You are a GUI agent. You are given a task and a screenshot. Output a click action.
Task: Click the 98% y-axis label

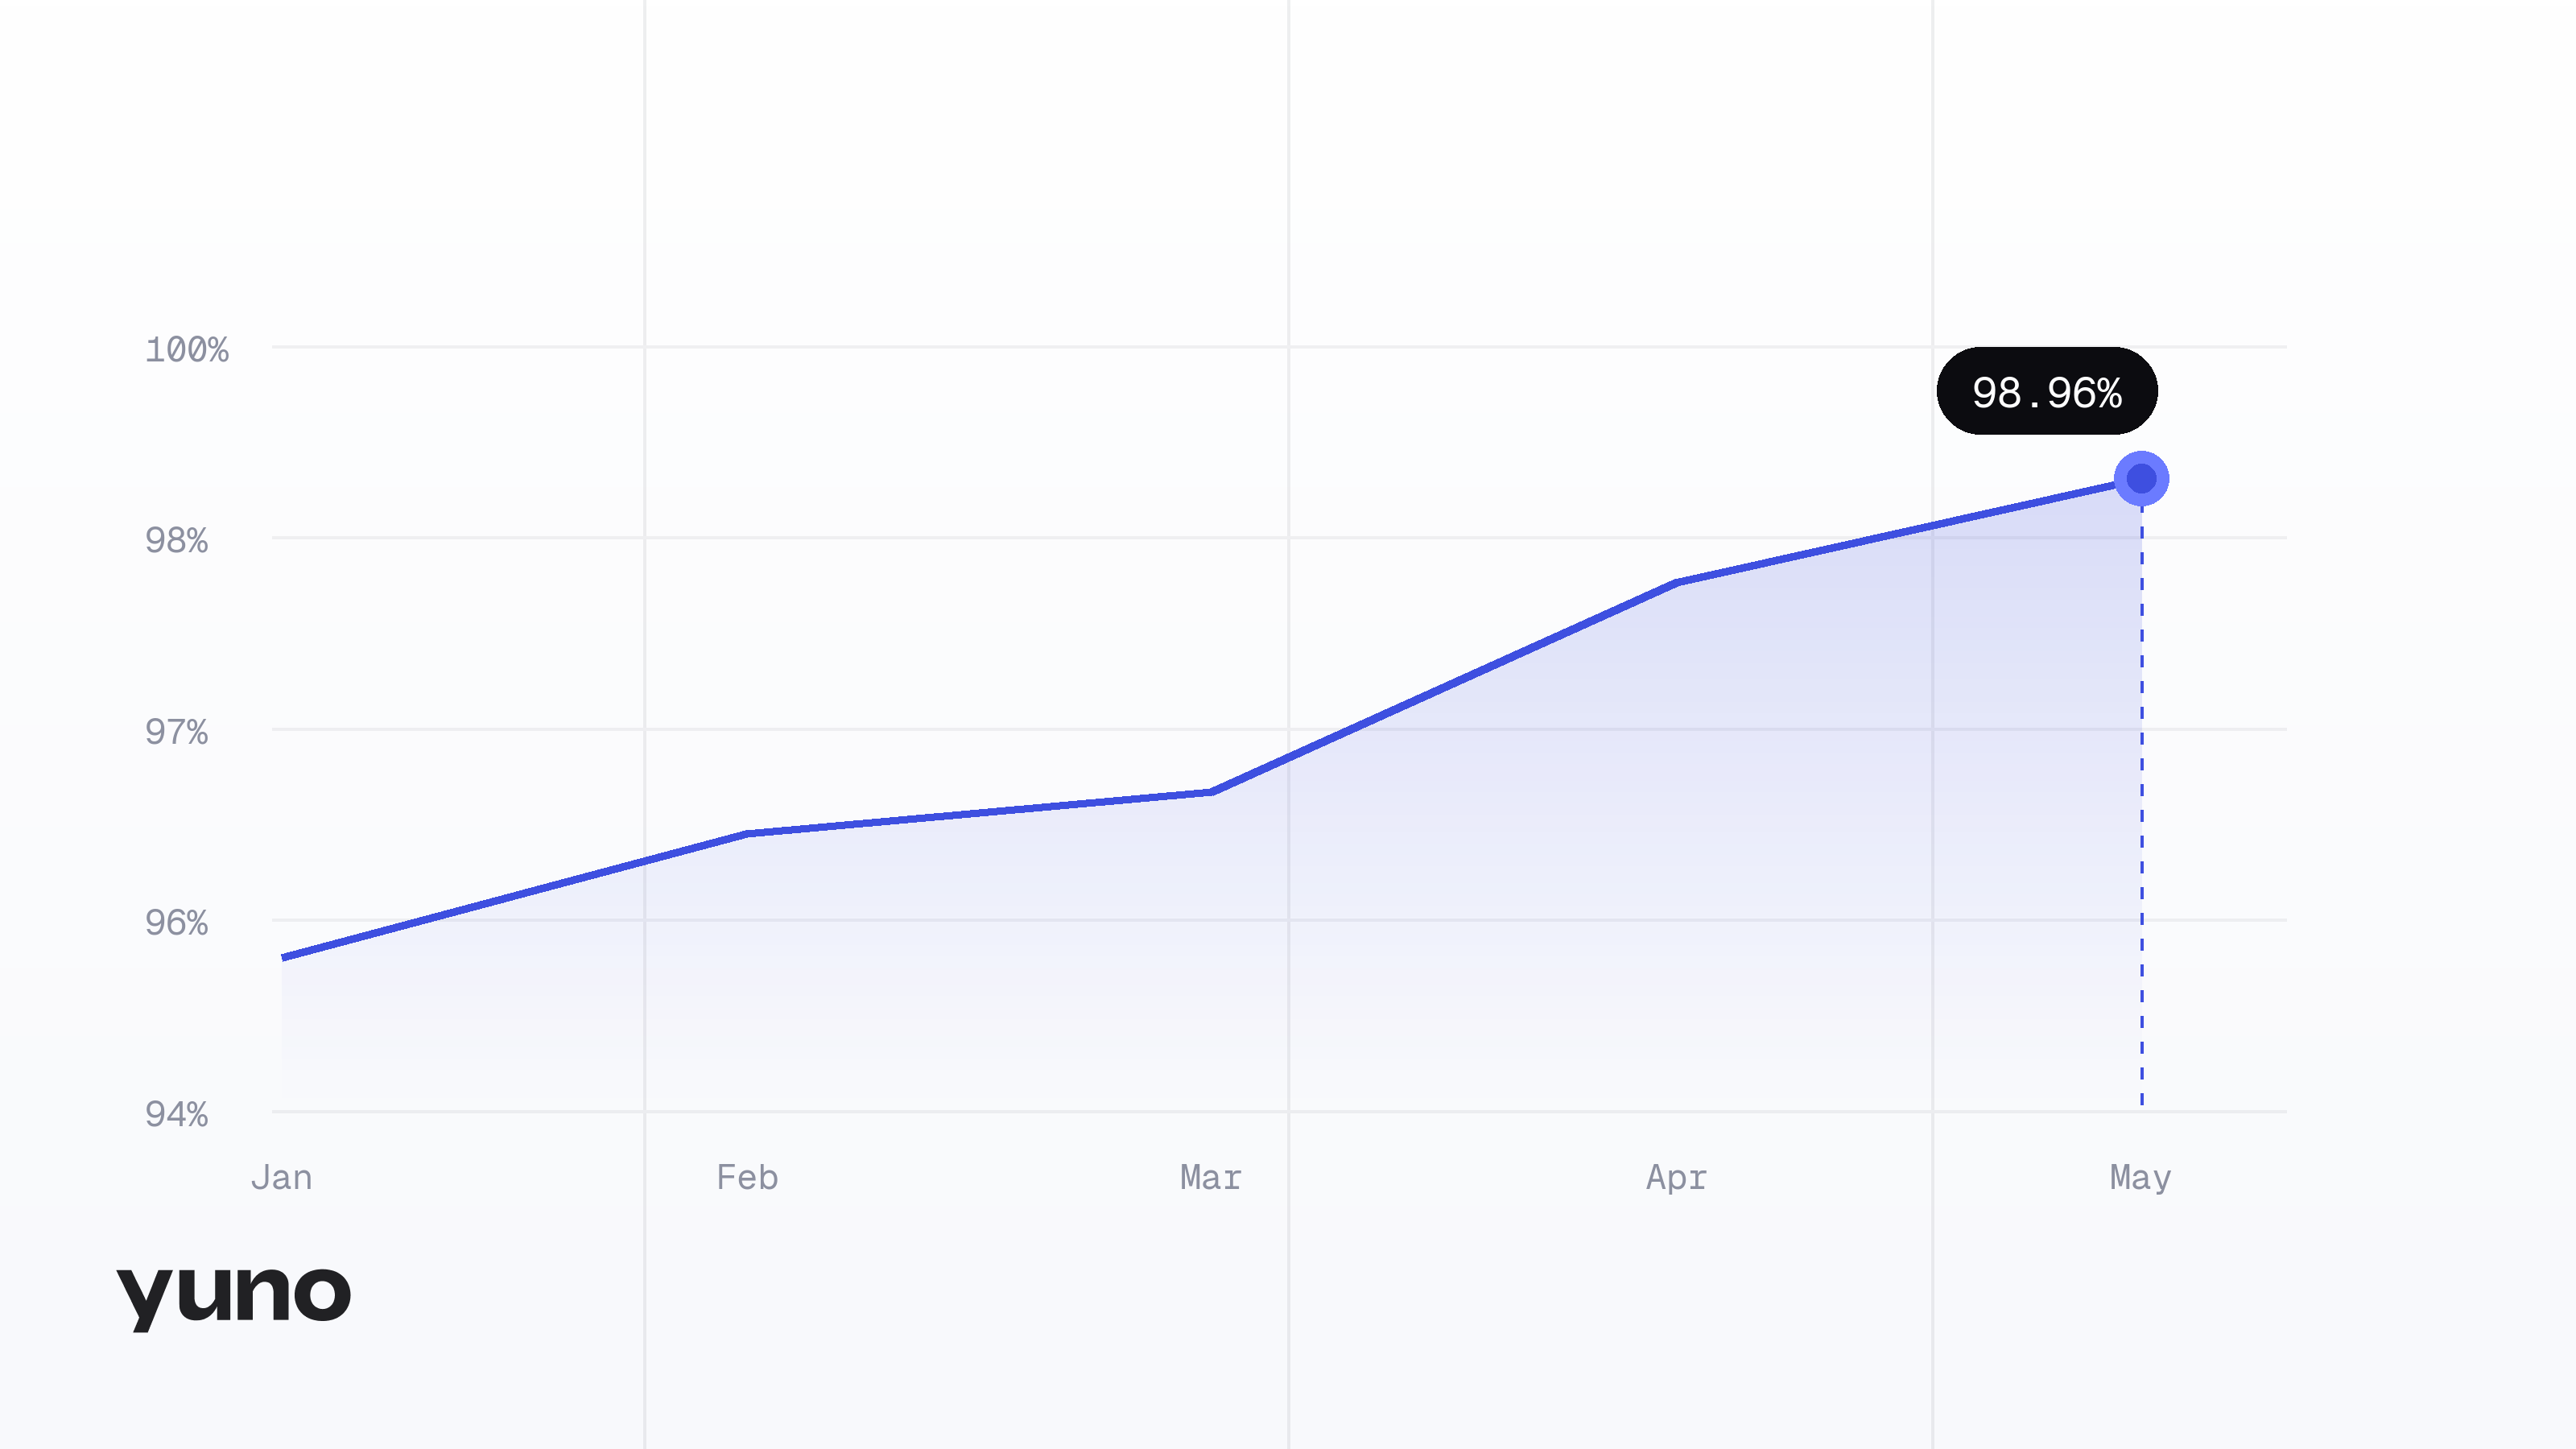(177, 541)
